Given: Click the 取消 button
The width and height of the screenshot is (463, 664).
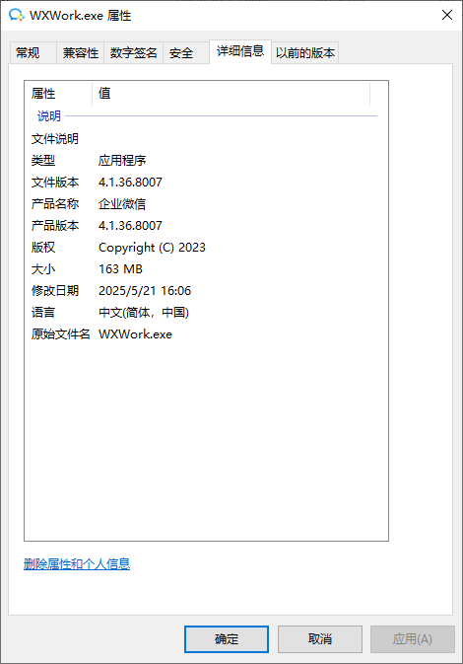Looking at the screenshot, I should 320,639.
